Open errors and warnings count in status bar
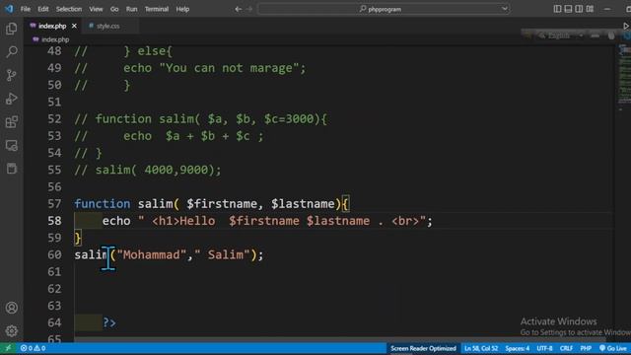631x355 pixels. click(33, 348)
